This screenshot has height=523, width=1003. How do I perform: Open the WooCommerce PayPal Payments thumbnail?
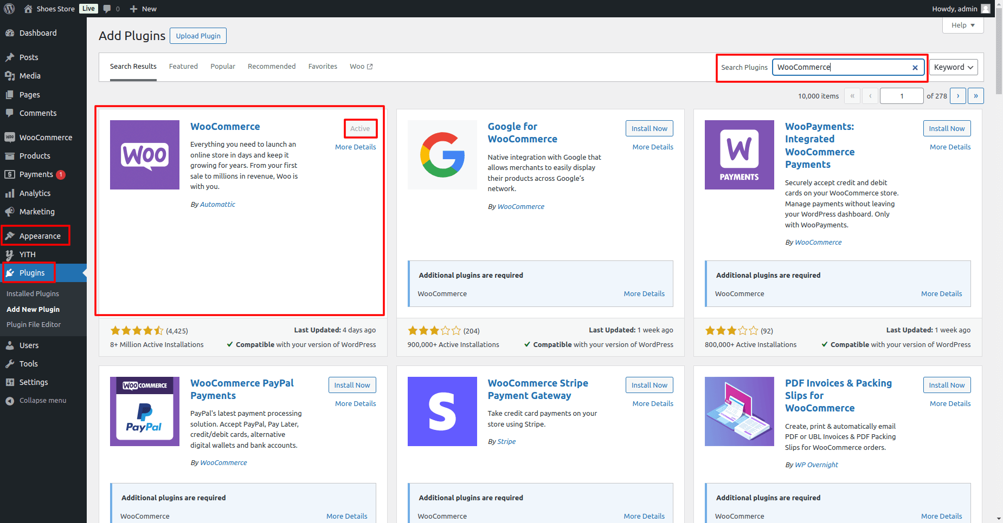pyautogui.click(x=145, y=411)
